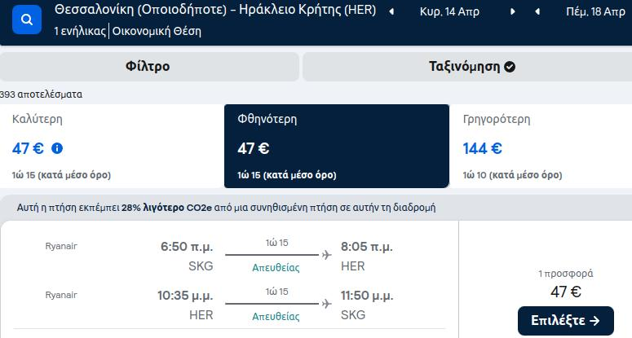The width and height of the screenshot is (632, 338).
Task: Click the Οικονομική Θέση cabin class
Action: click(x=157, y=31)
